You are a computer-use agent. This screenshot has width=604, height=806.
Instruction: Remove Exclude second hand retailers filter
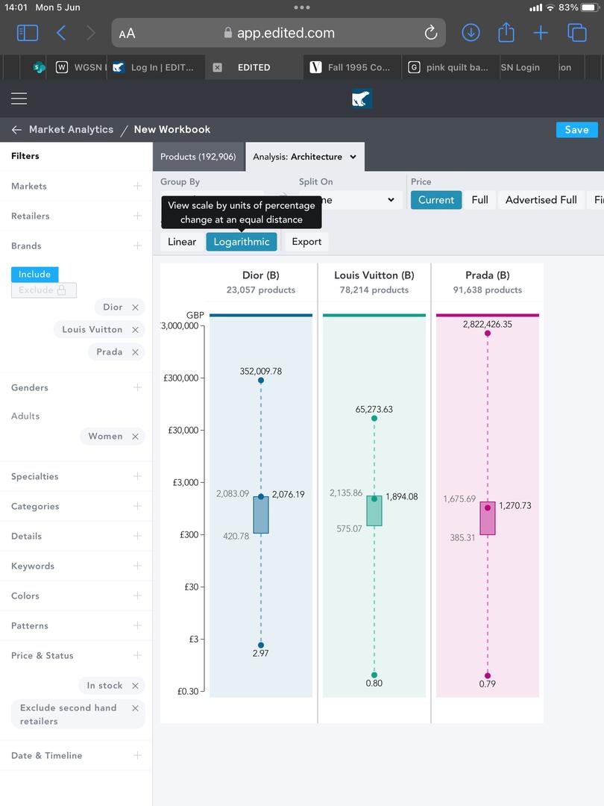[x=135, y=708]
